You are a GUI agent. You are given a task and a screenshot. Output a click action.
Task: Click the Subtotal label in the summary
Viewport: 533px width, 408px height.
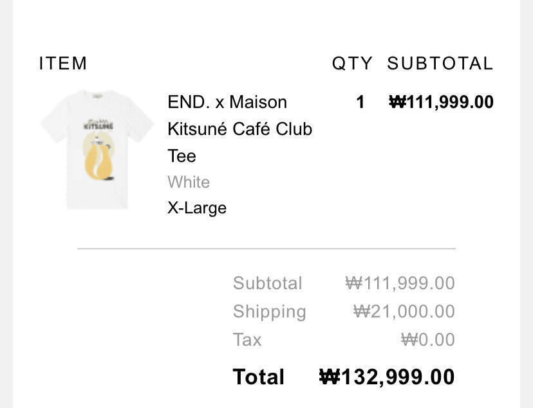pyautogui.click(x=267, y=283)
